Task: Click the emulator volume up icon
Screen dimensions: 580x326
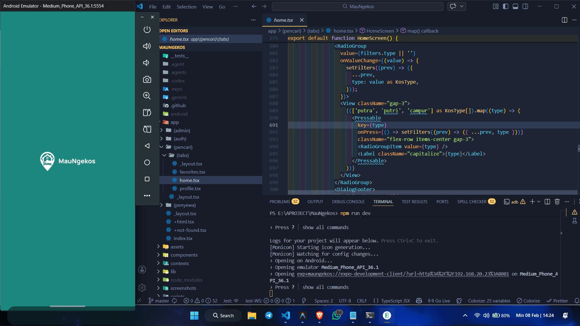Action: 147,46
